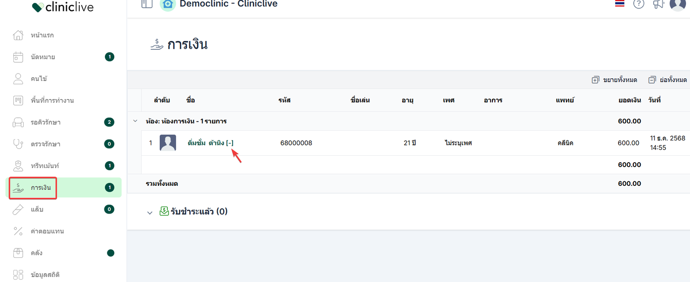Open announcements megaphone icon
The image size is (690, 282).
658,4
